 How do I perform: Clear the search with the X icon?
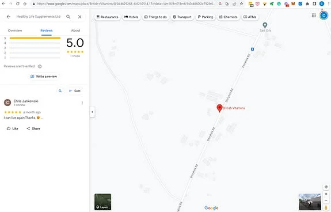pyautogui.click(x=80, y=17)
